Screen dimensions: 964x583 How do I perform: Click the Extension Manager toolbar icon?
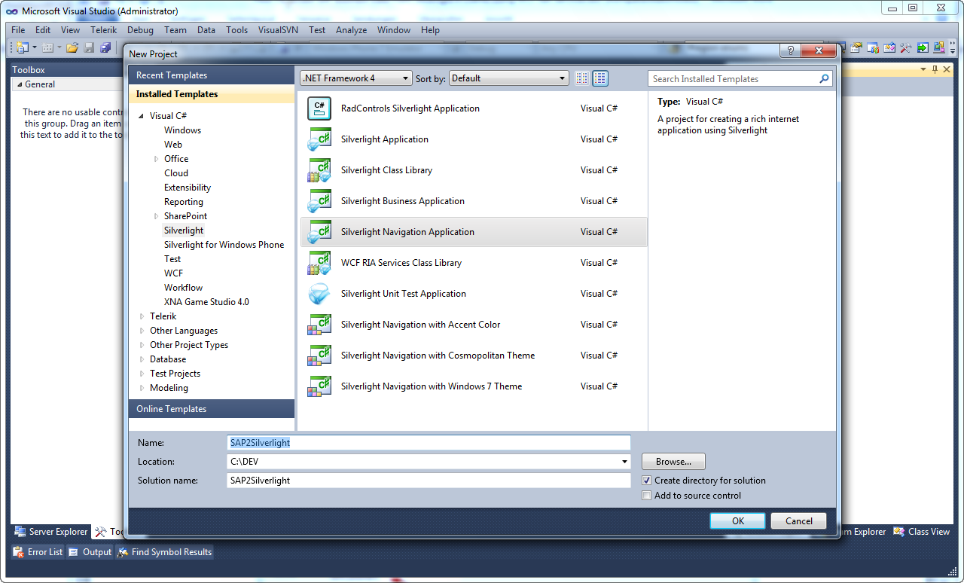[x=939, y=47]
